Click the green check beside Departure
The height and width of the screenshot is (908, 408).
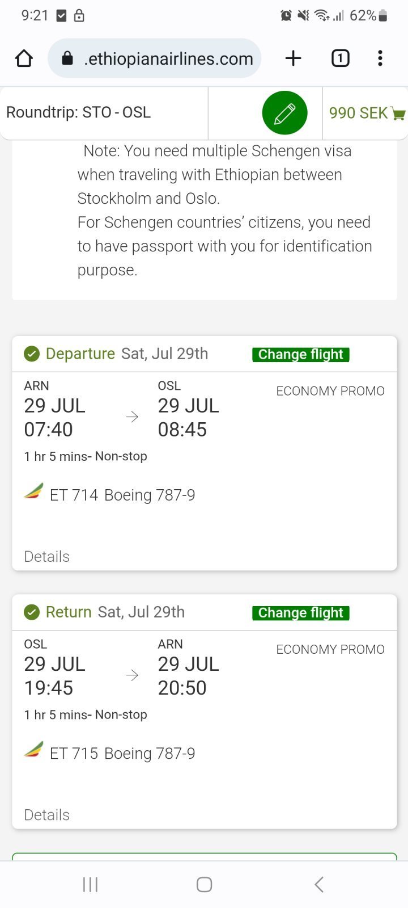[x=32, y=354]
